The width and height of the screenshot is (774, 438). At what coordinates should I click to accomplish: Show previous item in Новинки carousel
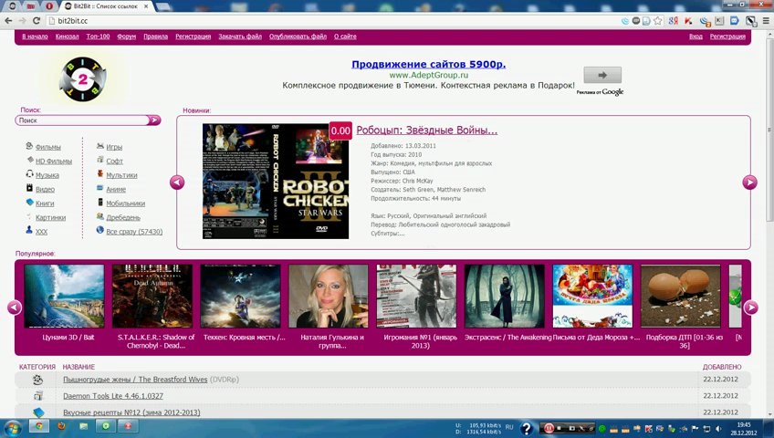coord(177,182)
